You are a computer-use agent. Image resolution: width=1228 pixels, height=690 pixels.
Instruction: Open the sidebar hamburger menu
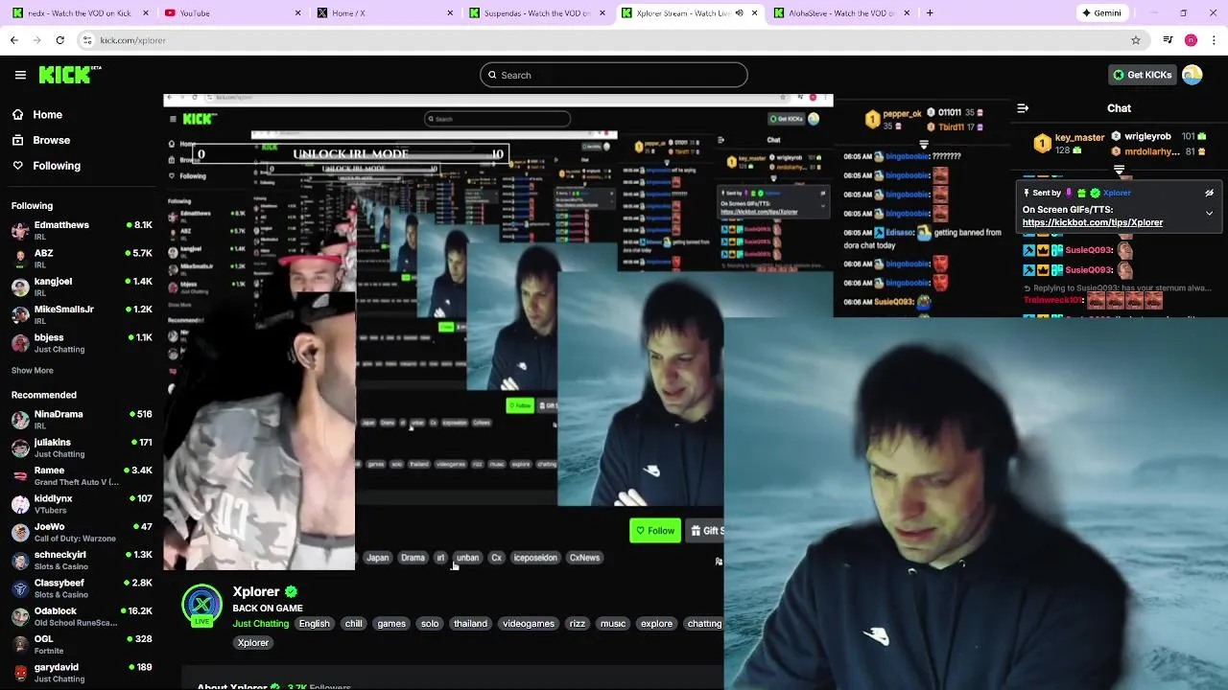coord(20,75)
